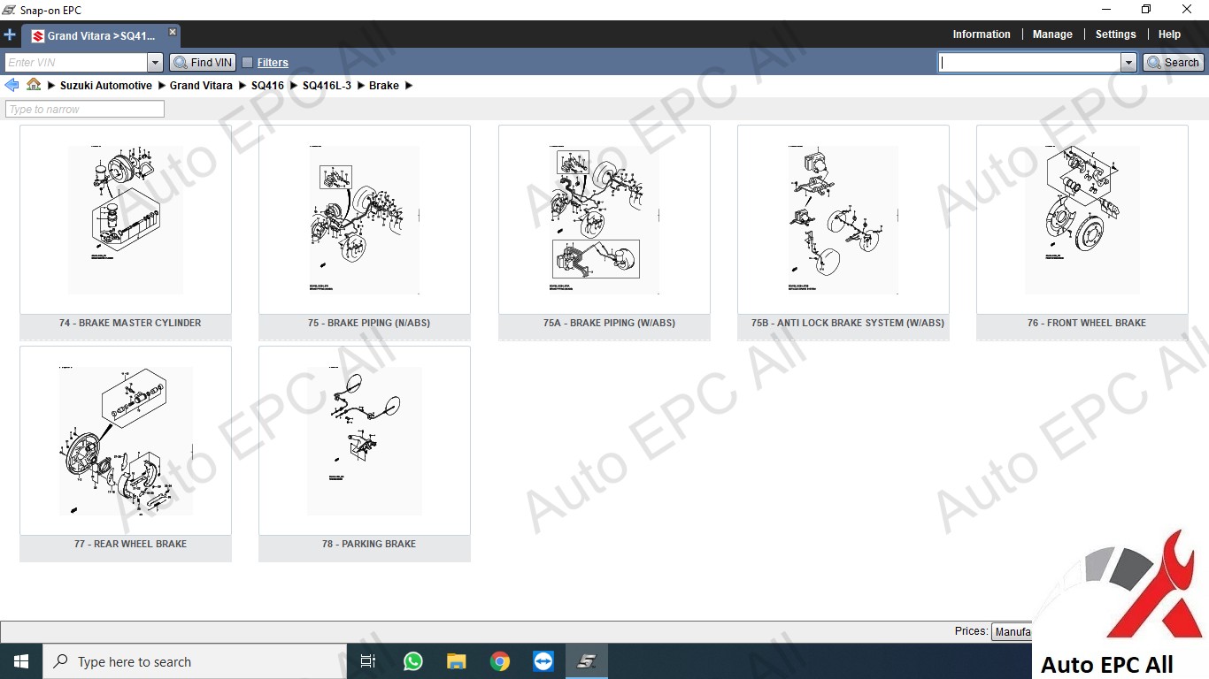
Task: Navigate to Suzuki Automotive breadcrumb
Action: tap(106, 86)
